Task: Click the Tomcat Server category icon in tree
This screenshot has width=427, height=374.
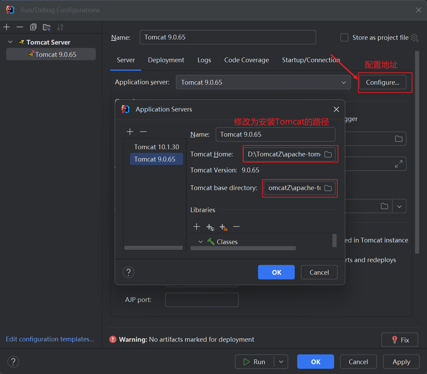Action: click(x=21, y=42)
